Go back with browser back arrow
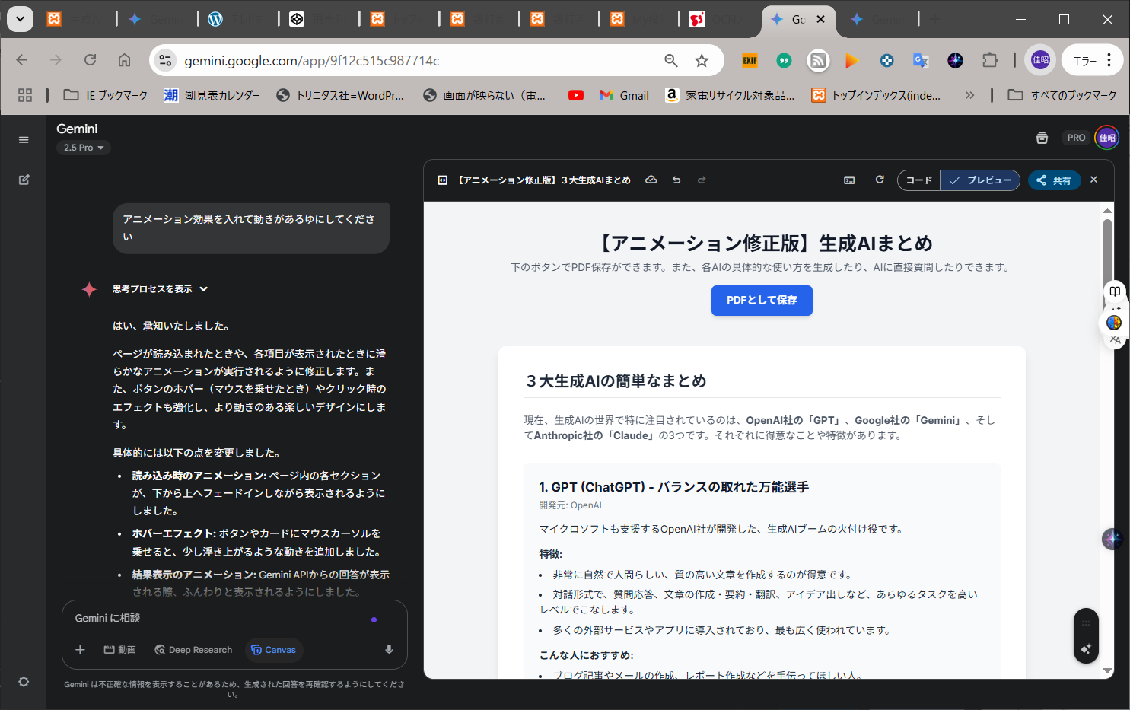Screen dimensions: 1130x710 coord(22,60)
